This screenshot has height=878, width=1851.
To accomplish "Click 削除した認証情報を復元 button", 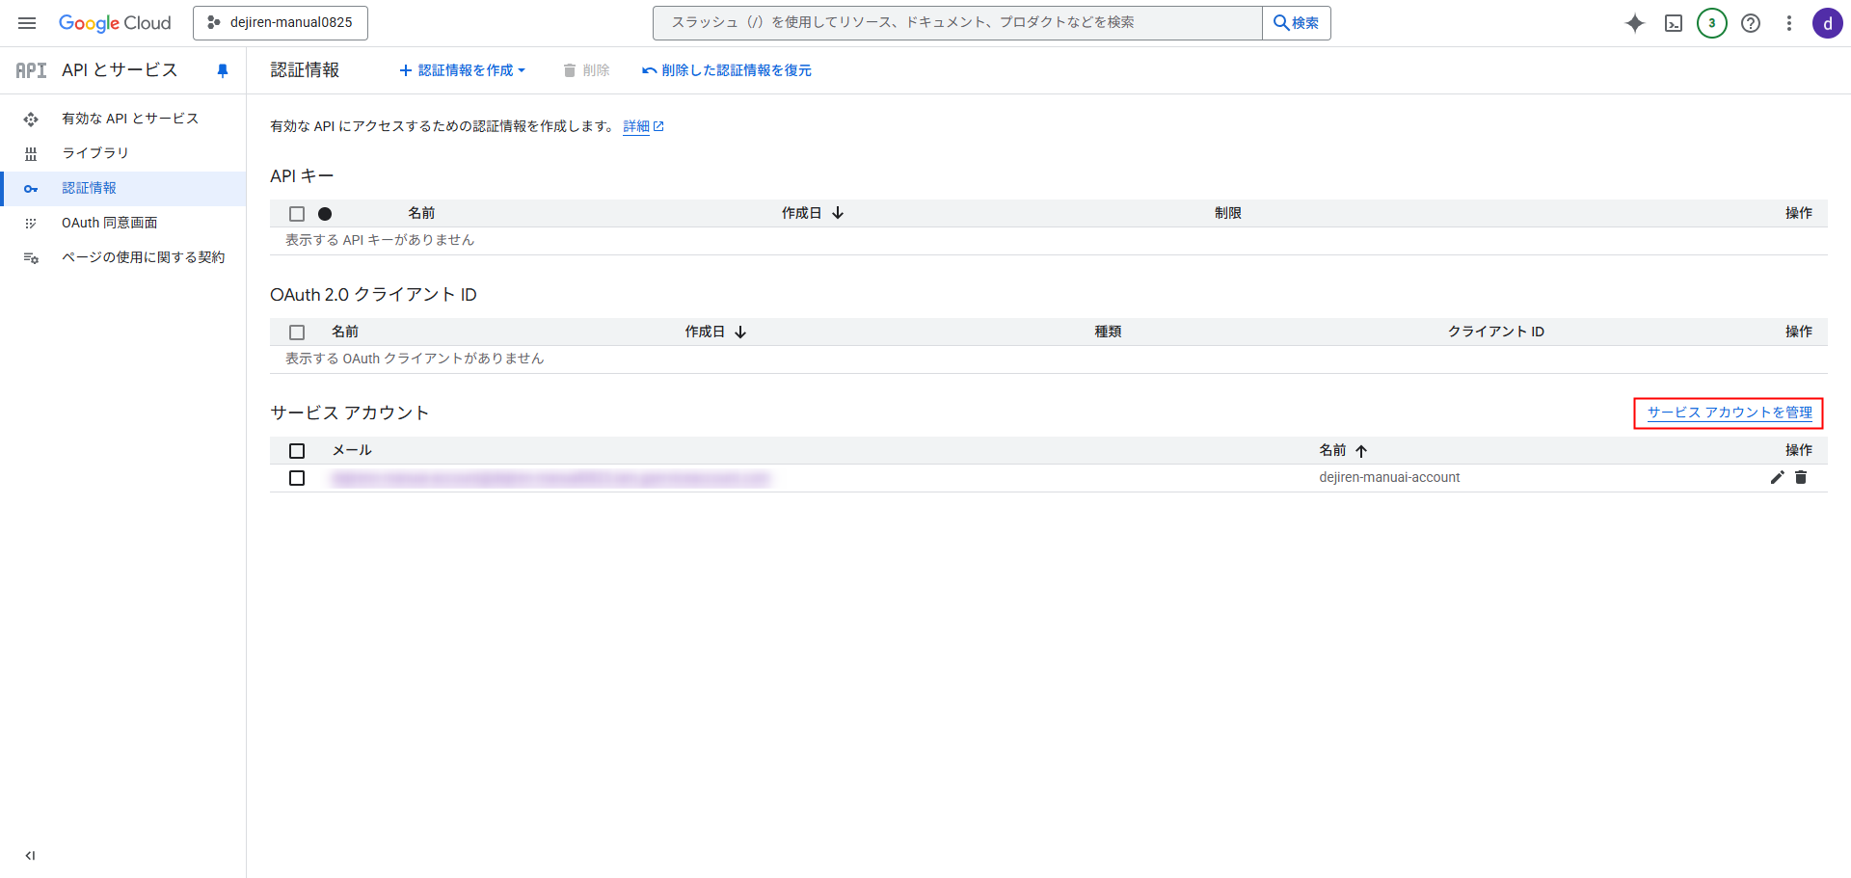I will pos(727,70).
